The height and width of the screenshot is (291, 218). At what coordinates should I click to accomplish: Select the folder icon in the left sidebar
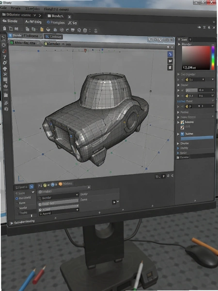[x=6, y=95]
